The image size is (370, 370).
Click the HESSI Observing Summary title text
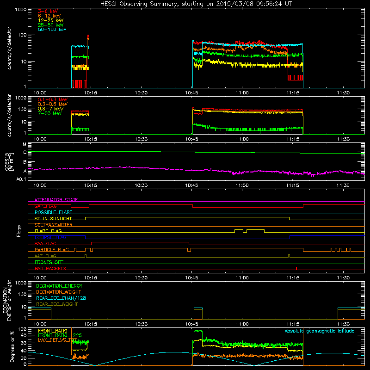coord(196,4)
